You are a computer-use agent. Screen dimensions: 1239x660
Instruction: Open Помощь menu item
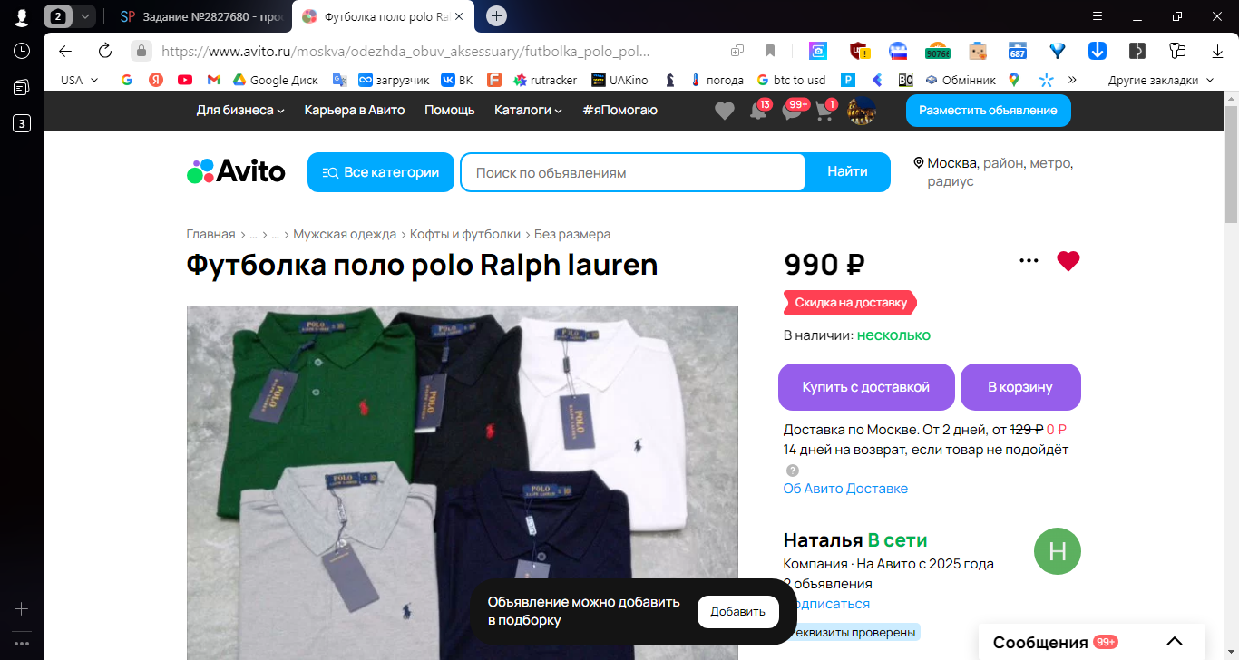(450, 110)
